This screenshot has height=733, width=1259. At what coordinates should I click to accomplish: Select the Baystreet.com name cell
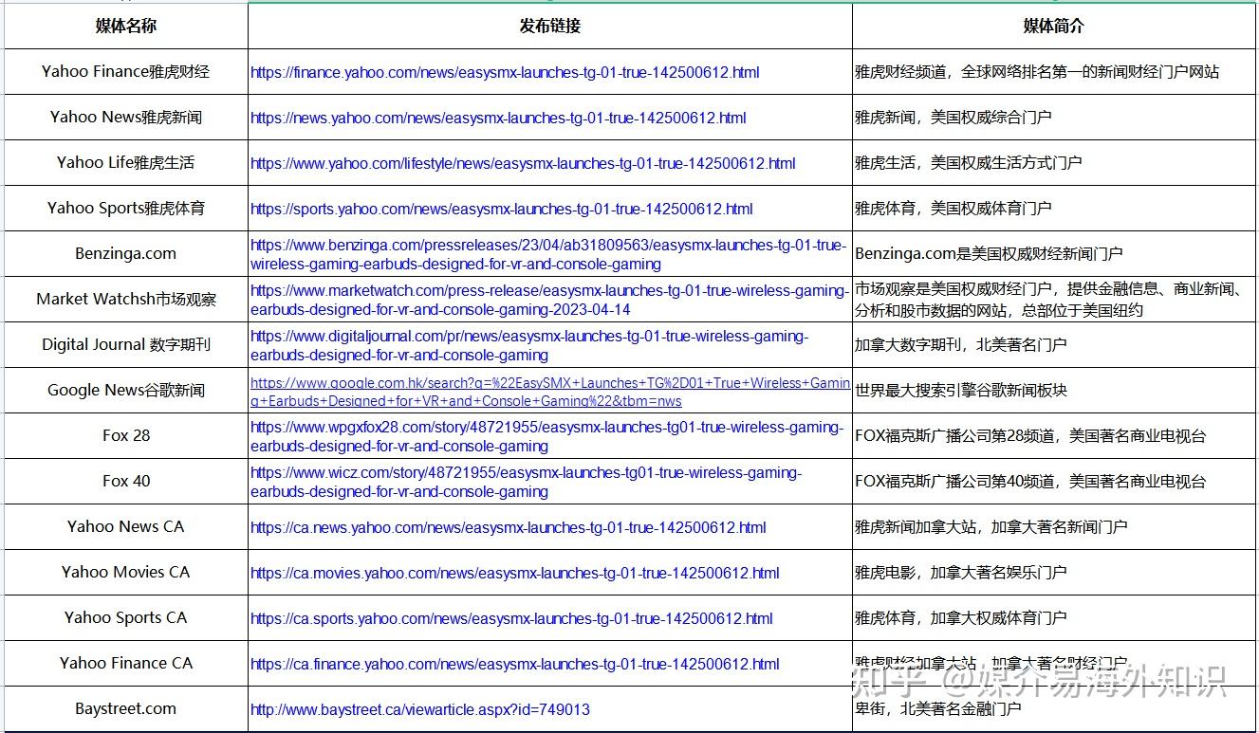click(x=126, y=708)
